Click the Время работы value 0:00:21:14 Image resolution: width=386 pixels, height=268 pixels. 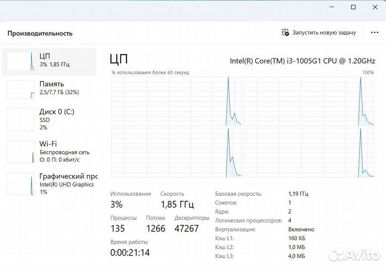point(130,252)
